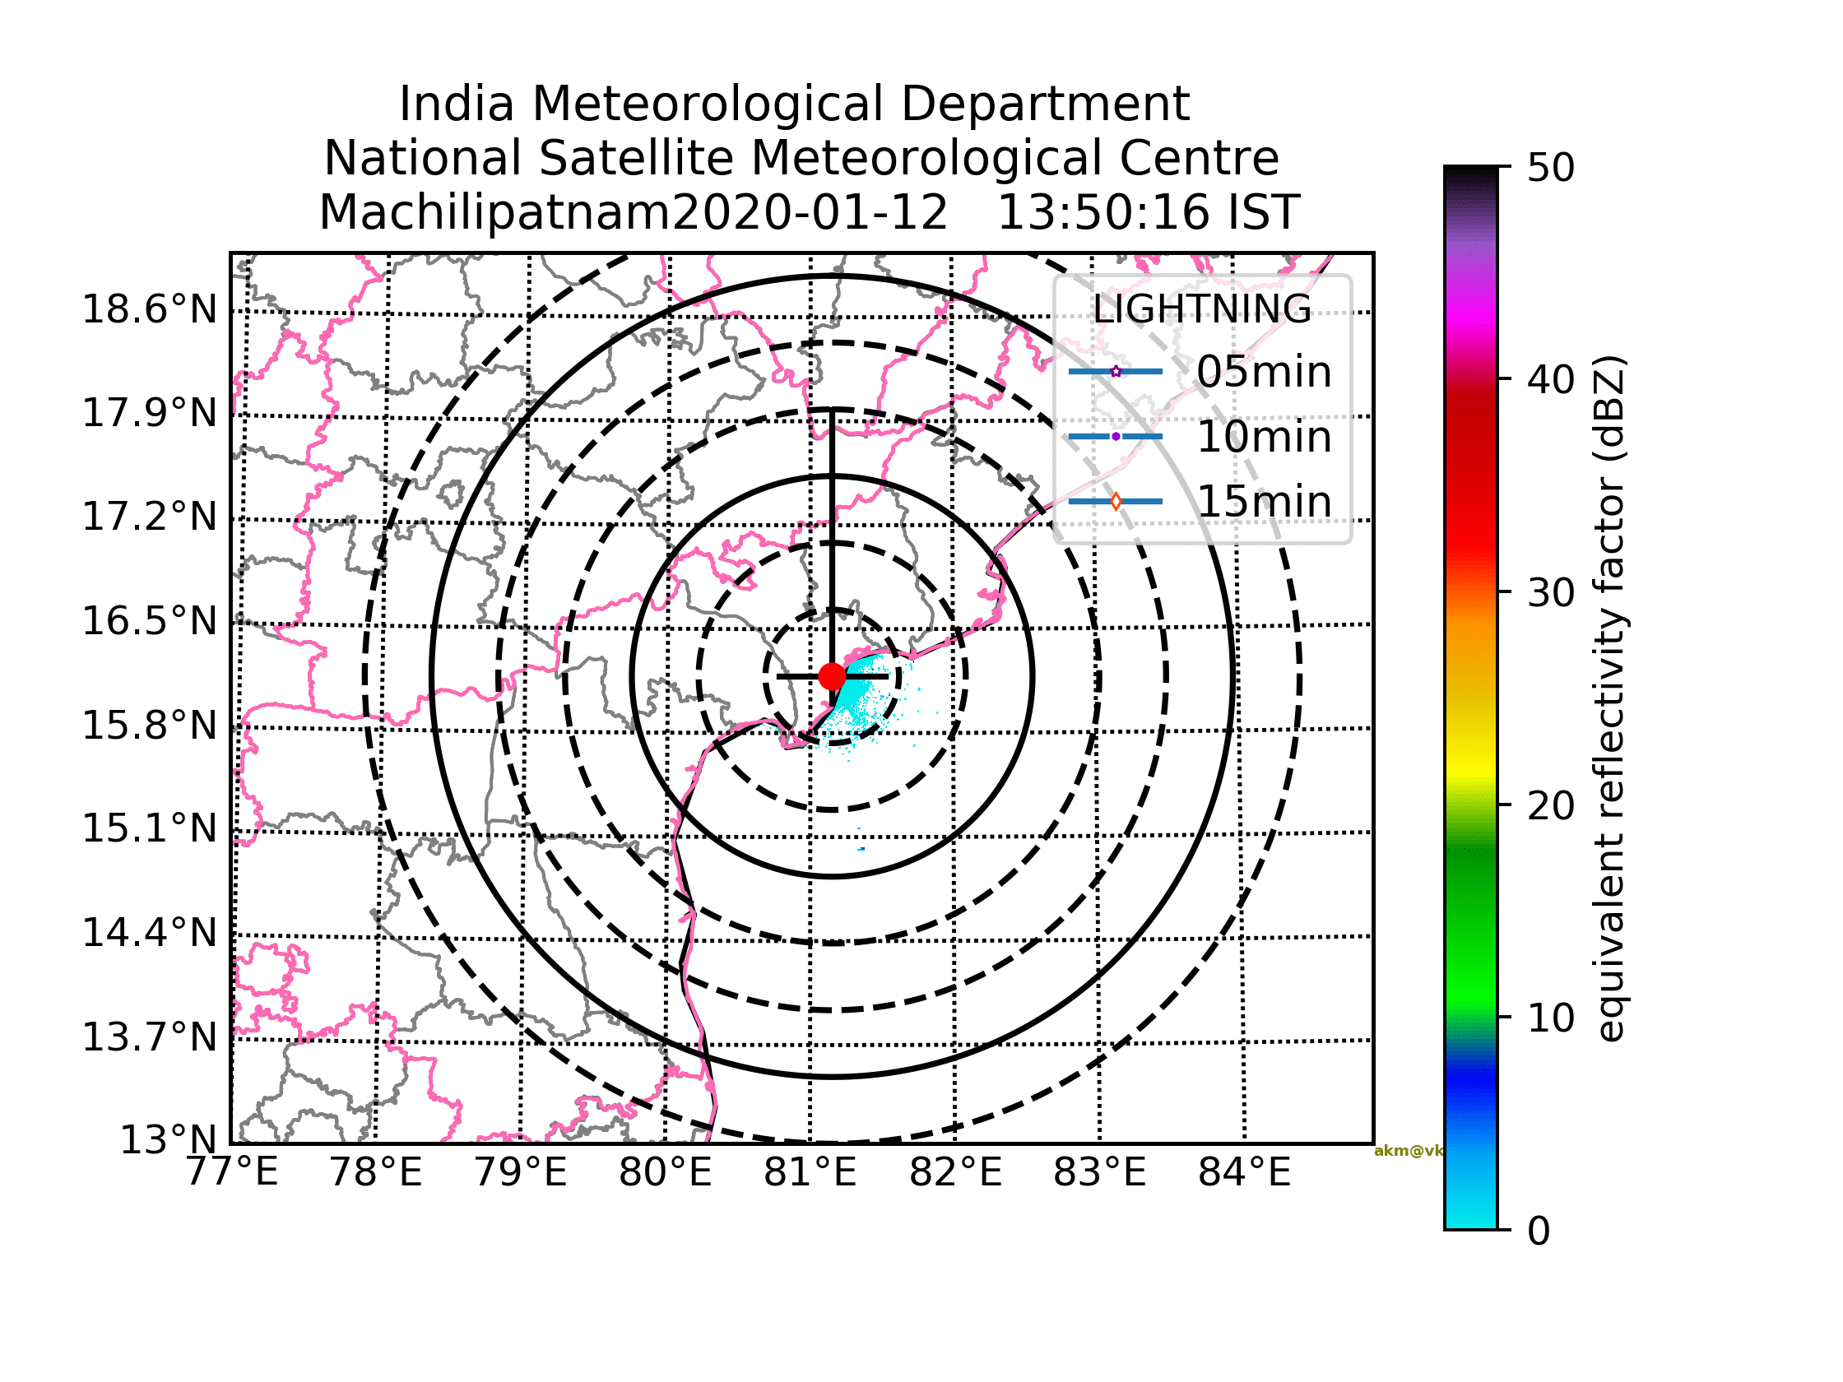
Task: Click latitude label 15.8°N
Action: click(x=149, y=726)
